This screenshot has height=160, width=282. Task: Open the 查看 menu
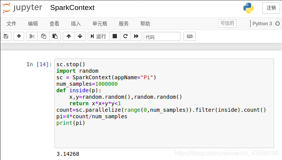54,23
